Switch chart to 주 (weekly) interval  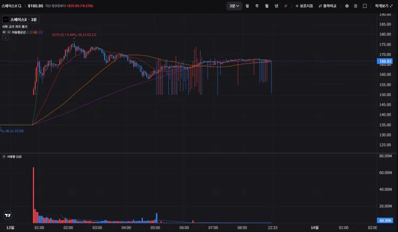pos(257,6)
